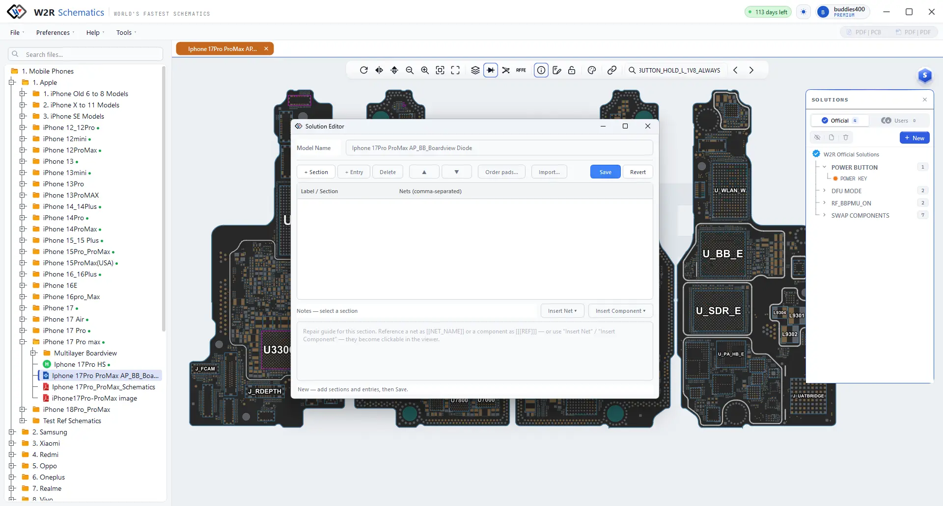Click the rotate/refresh board icon in viewer toolbar
Viewport: 943px width, 506px height.
click(x=363, y=70)
